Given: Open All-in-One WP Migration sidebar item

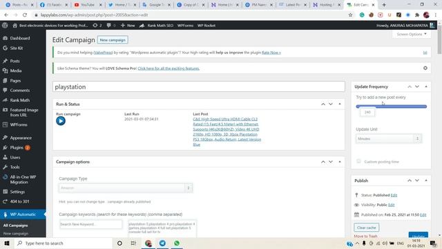Looking at the screenshot, I should point(23,180).
